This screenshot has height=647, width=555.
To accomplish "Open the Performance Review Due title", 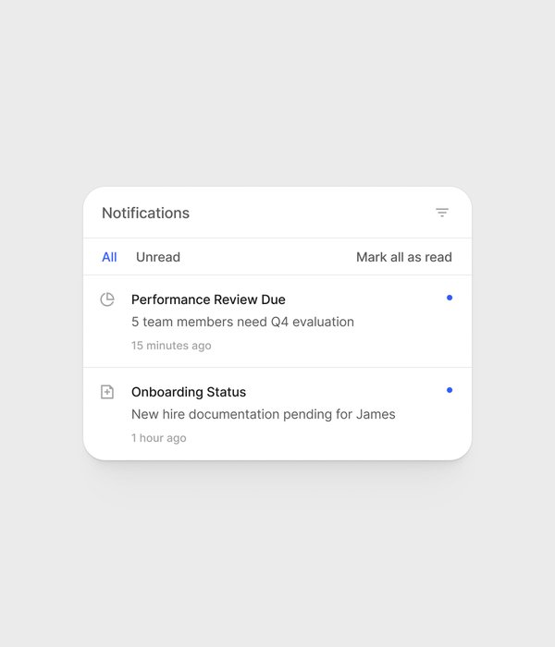I will 208,299.
